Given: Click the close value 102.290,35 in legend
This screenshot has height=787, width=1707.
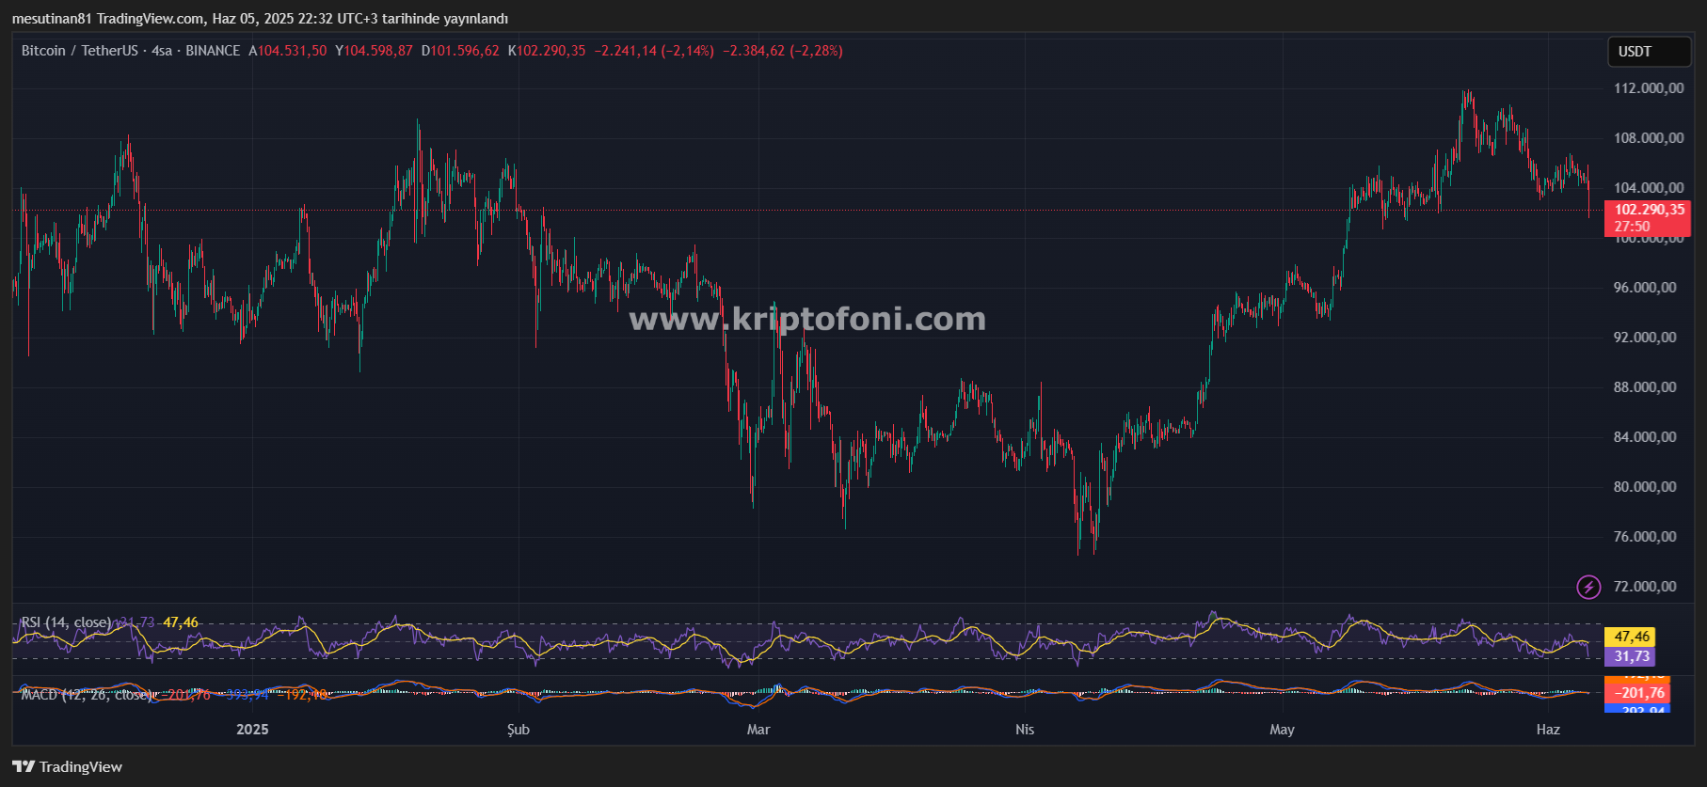Looking at the screenshot, I should 551,51.
